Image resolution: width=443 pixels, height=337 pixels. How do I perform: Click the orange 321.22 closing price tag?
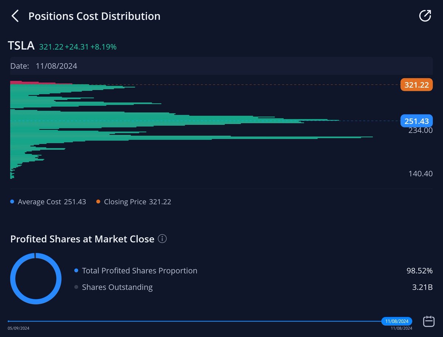[416, 85]
